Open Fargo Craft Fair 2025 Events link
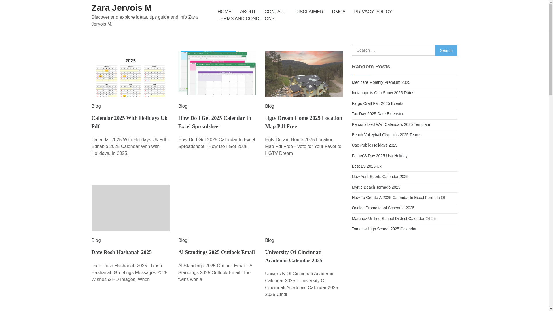The width and height of the screenshot is (553, 311). coord(378,103)
